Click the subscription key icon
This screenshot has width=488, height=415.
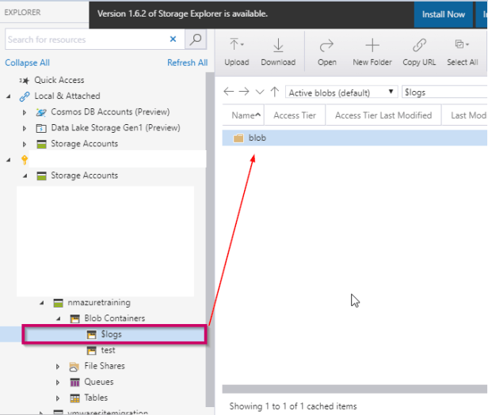[25, 160]
